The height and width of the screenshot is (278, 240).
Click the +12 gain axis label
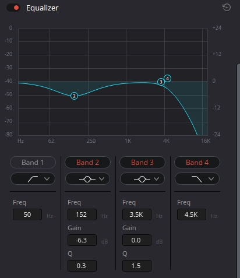[217, 54]
